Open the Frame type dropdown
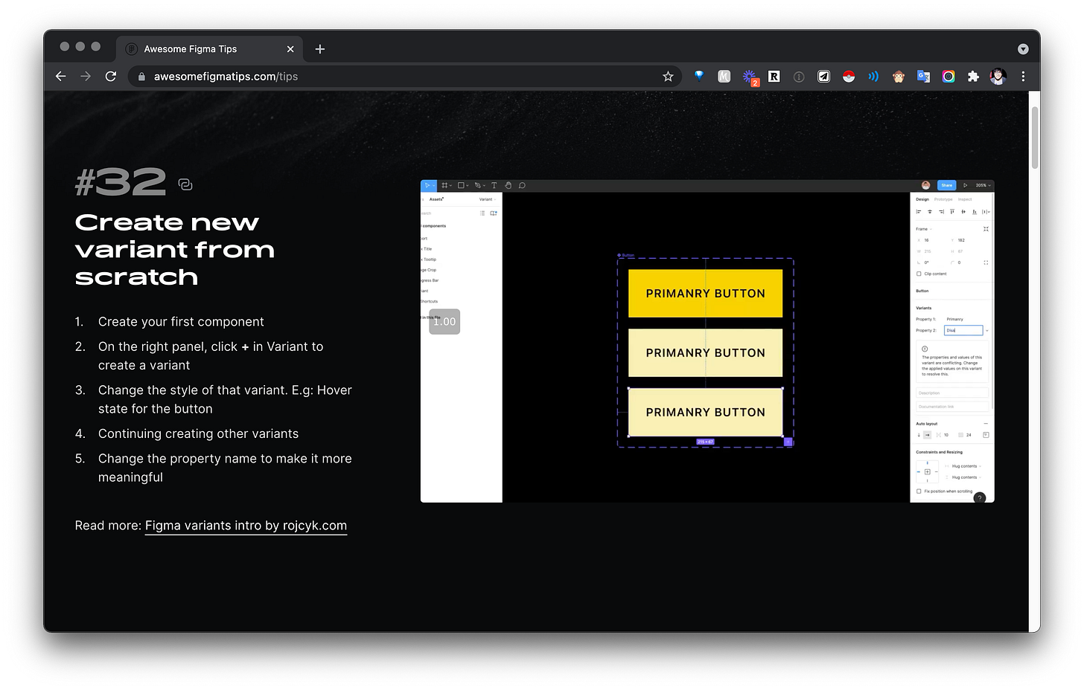Image resolution: width=1084 pixels, height=690 pixels. tap(923, 229)
